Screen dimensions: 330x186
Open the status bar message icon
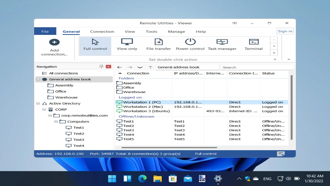click(x=281, y=154)
